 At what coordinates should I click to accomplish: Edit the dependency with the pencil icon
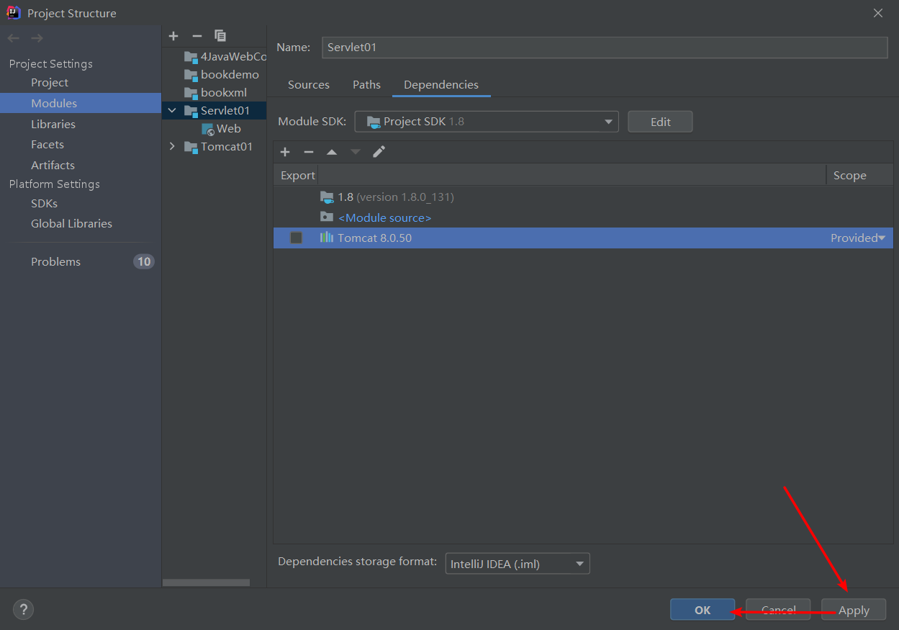pos(379,152)
